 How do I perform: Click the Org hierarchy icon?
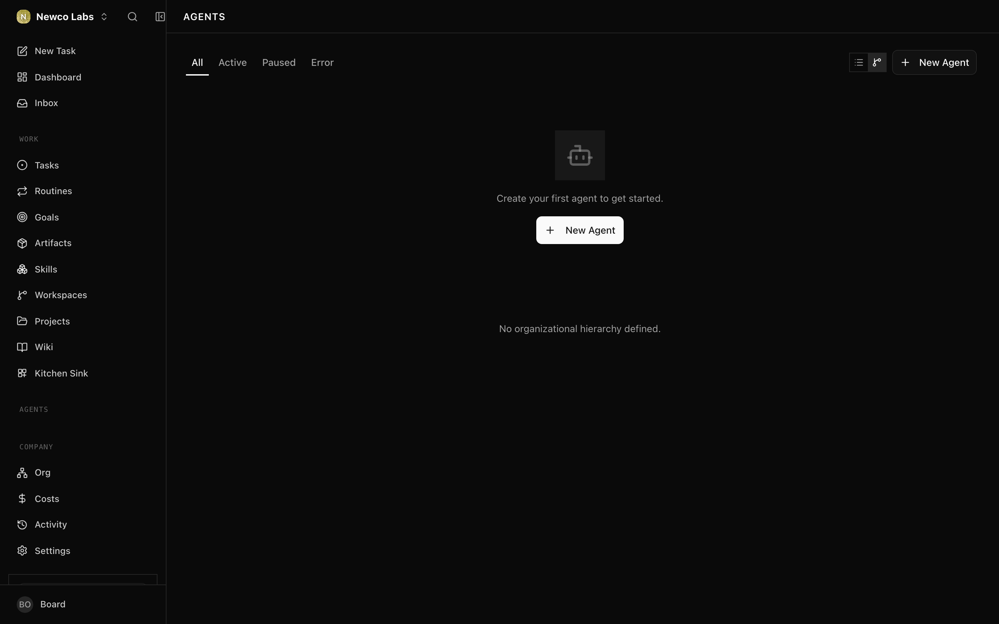tap(22, 473)
